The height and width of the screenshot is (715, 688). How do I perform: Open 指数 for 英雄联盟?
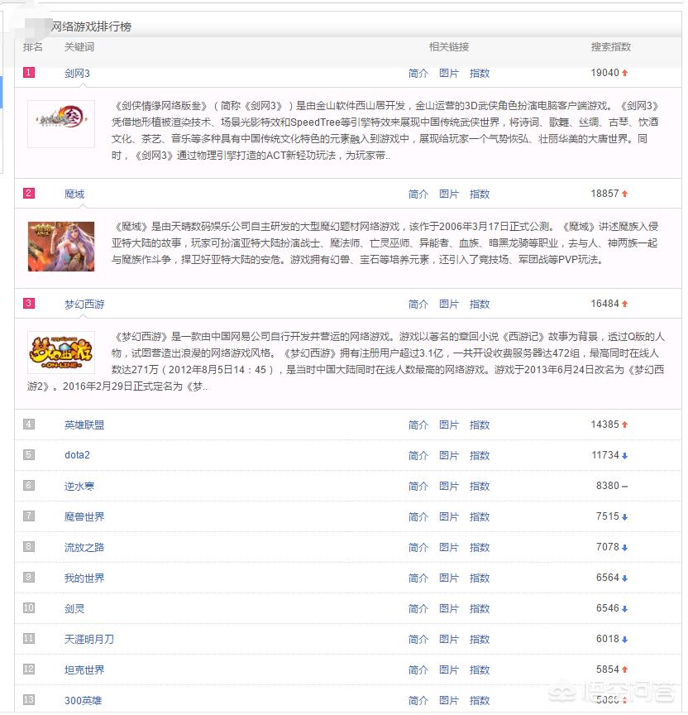point(480,425)
